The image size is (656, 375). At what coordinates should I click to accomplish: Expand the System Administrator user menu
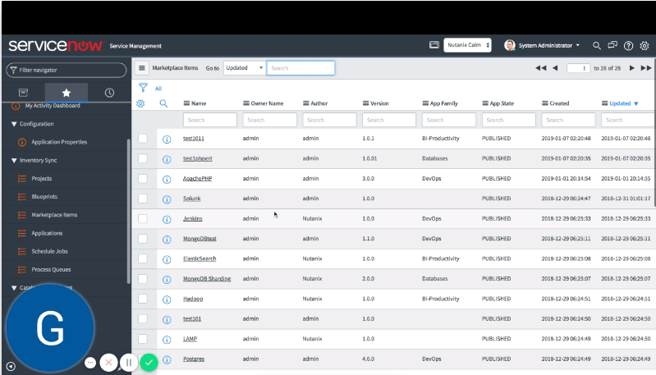[x=543, y=45]
